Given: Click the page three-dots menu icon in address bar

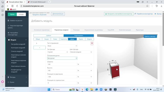Looking at the screenshot, I should (x=152, y=6).
